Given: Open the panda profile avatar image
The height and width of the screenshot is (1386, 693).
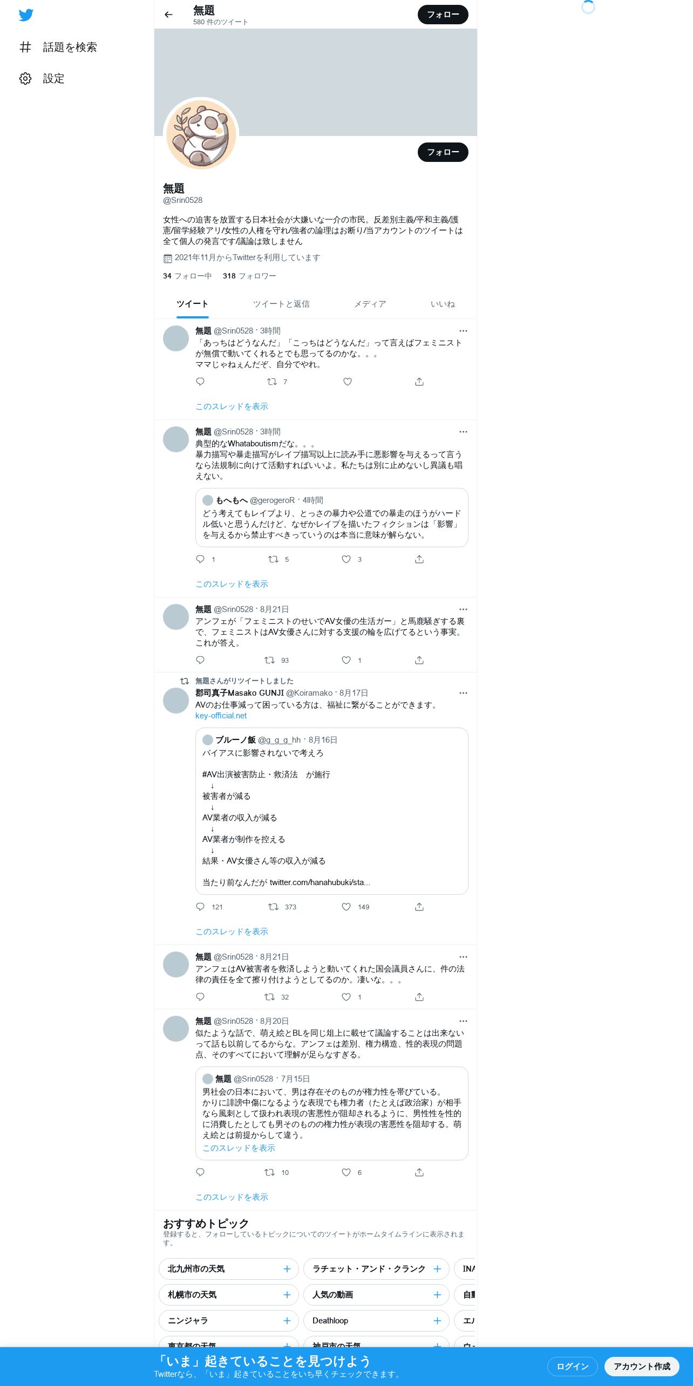Looking at the screenshot, I should (x=201, y=134).
